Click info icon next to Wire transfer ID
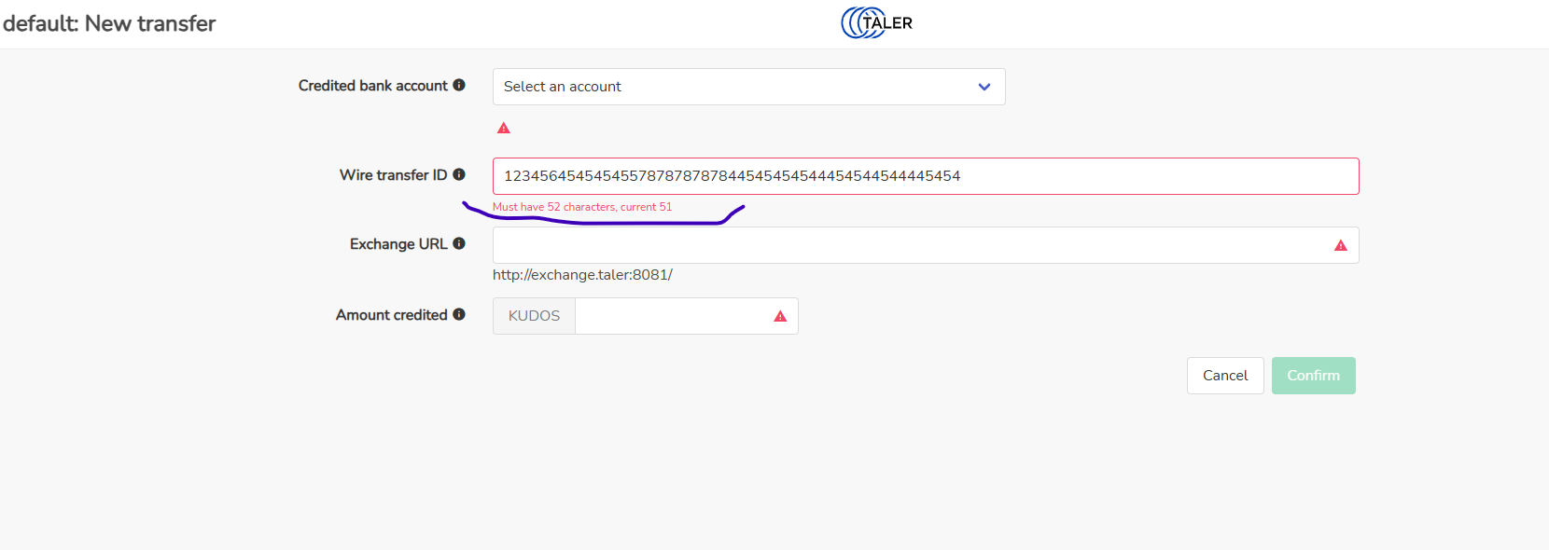This screenshot has width=1549, height=550. coord(459,174)
